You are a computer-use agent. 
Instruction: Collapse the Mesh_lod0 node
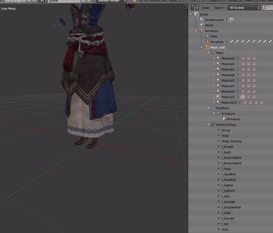click(202, 47)
